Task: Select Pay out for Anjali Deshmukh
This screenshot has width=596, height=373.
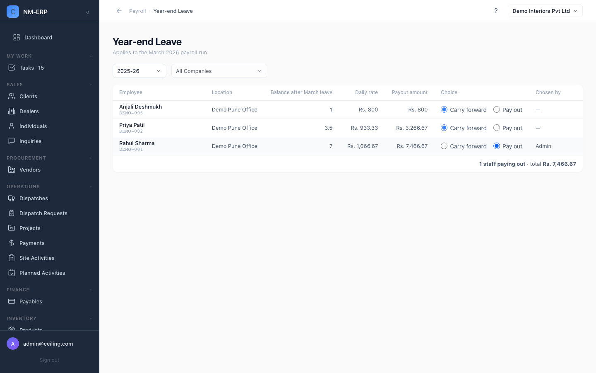Action: (497, 109)
